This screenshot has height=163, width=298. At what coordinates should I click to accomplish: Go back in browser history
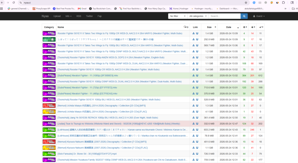(x=2, y=3)
